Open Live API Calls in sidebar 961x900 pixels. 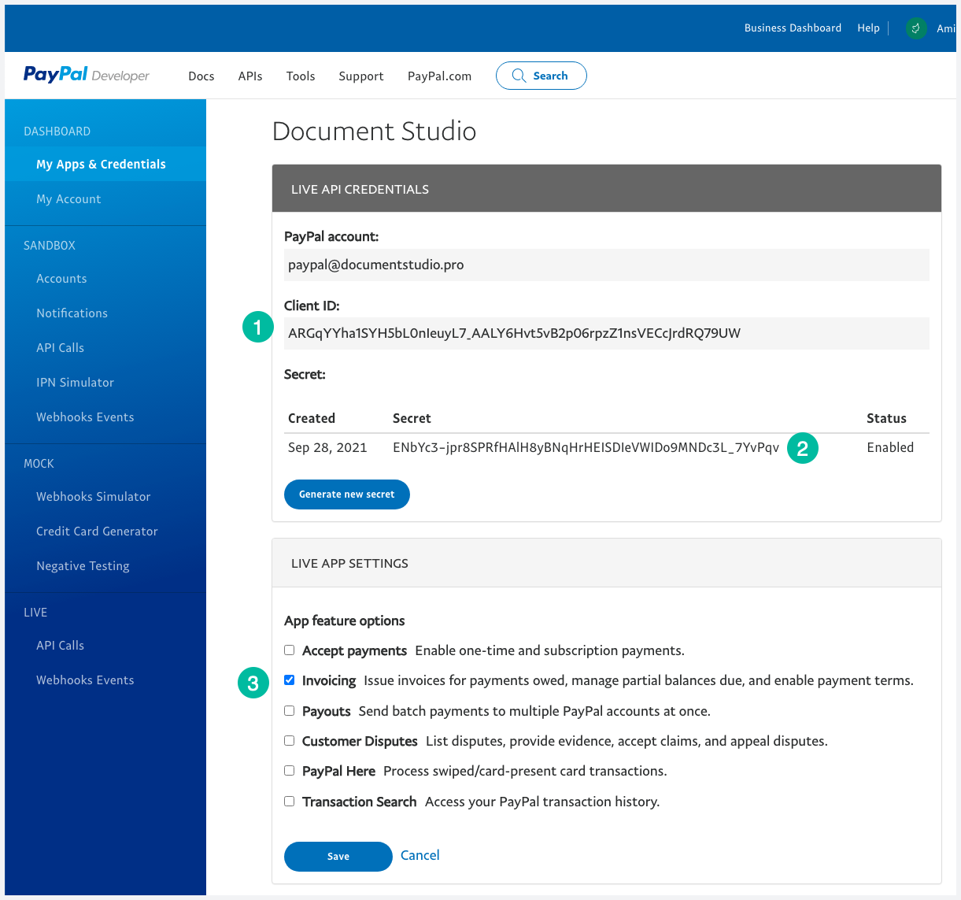click(60, 646)
